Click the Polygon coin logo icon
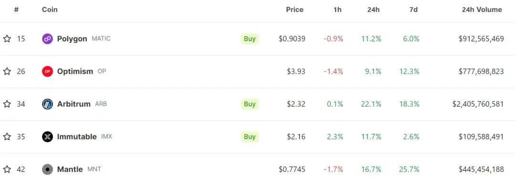Image resolution: width=515 pixels, height=181 pixels. (x=47, y=39)
